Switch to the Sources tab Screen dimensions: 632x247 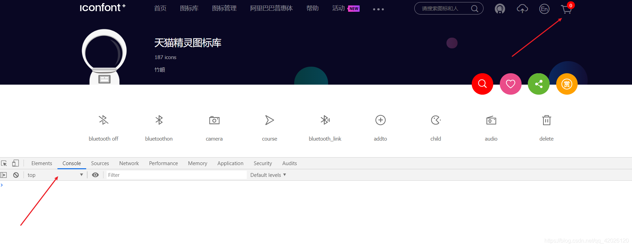100,163
